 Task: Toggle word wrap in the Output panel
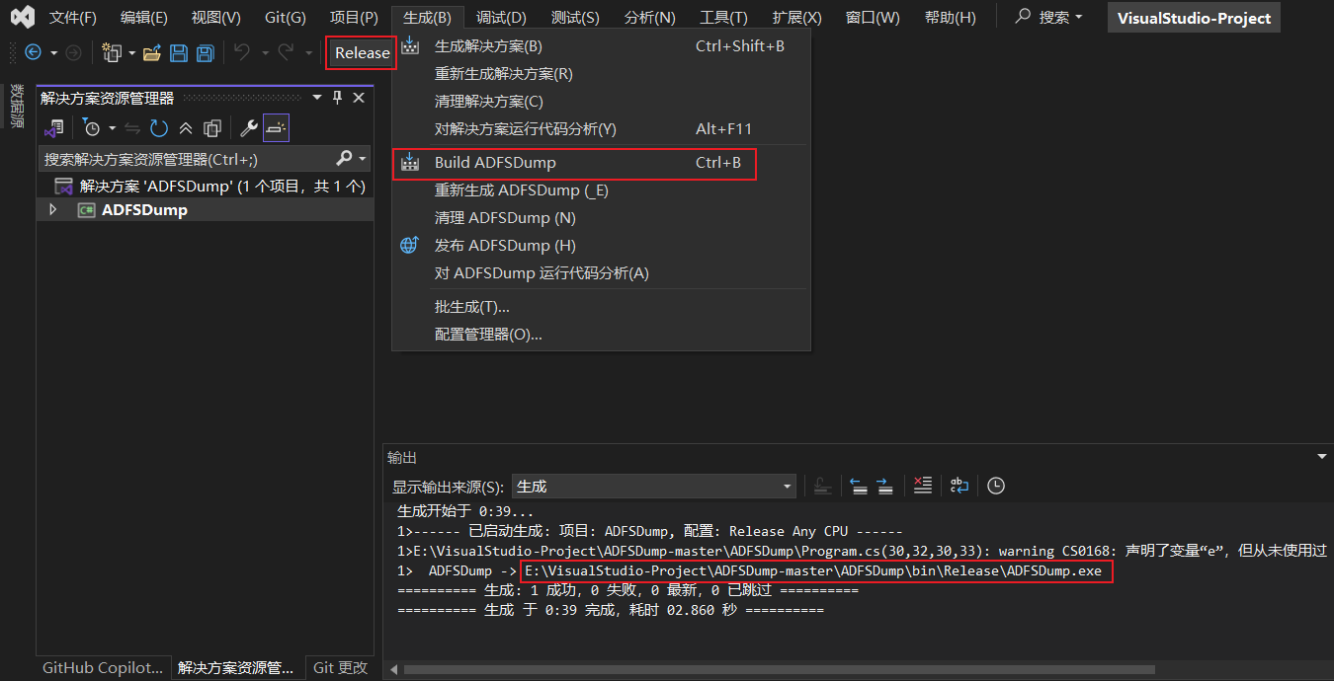(x=959, y=486)
